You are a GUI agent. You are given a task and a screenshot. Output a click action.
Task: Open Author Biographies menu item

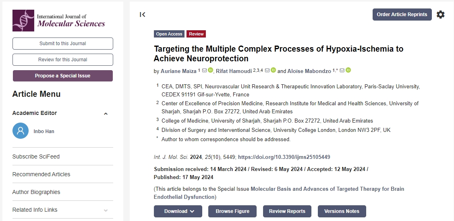point(36,192)
